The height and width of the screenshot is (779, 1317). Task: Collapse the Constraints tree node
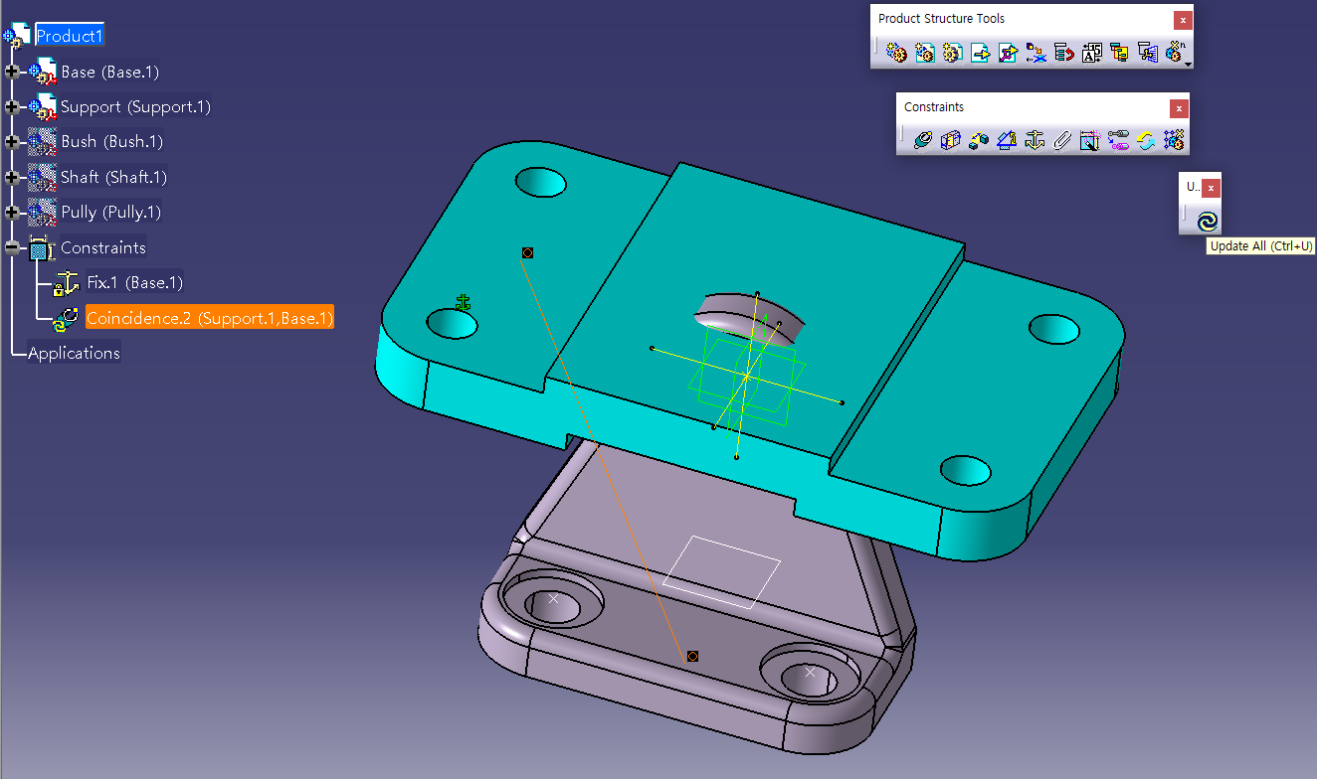coord(12,247)
